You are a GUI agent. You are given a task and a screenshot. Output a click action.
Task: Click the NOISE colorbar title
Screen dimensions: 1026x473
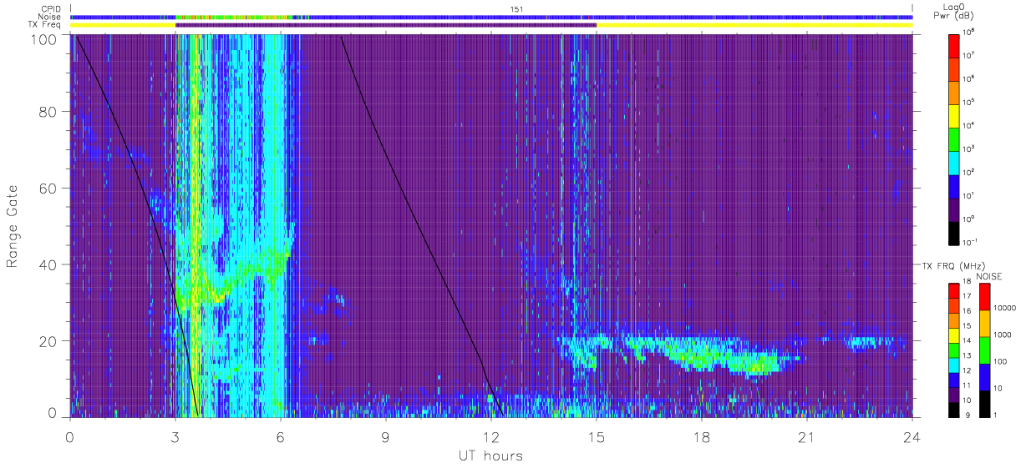tap(989, 275)
